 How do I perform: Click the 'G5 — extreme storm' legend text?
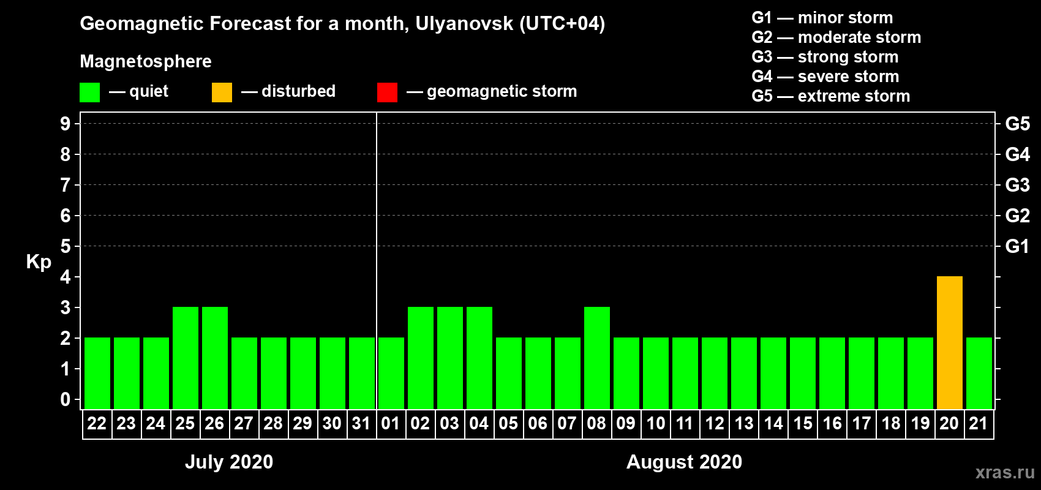[x=831, y=96]
